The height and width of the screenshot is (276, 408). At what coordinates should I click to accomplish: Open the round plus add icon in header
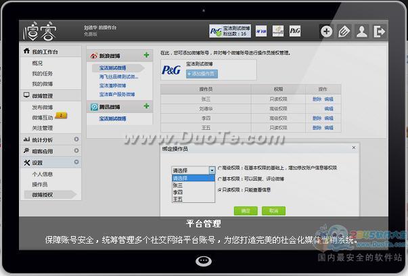pos(326,32)
